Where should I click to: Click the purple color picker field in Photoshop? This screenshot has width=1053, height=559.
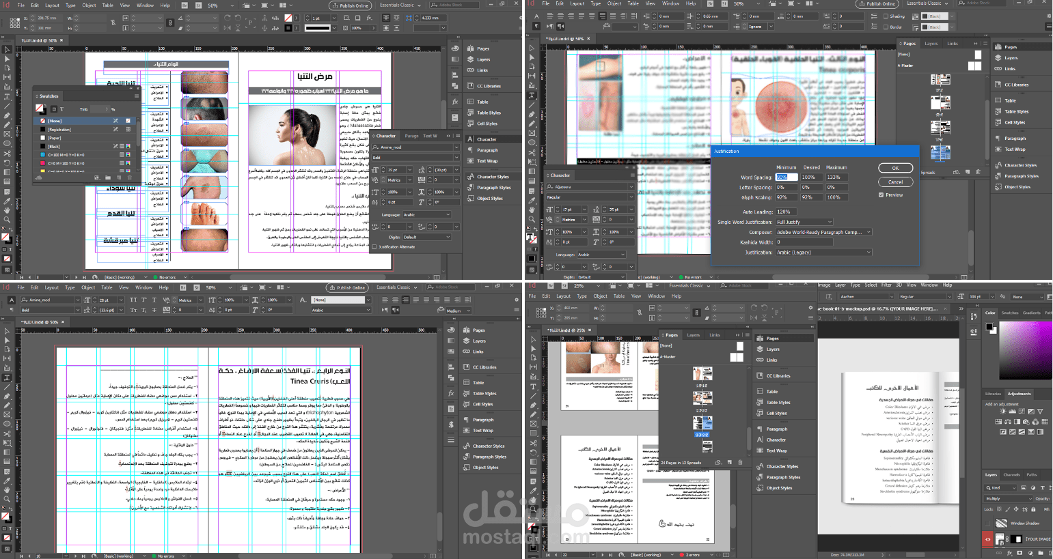1026,349
